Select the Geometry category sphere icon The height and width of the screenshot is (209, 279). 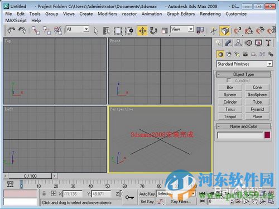point(220,55)
